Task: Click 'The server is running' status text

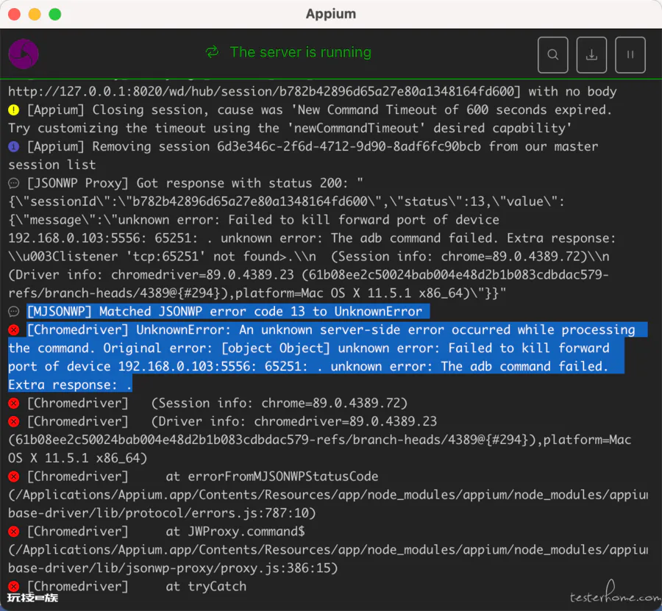Action: click(x=301, y=52)
